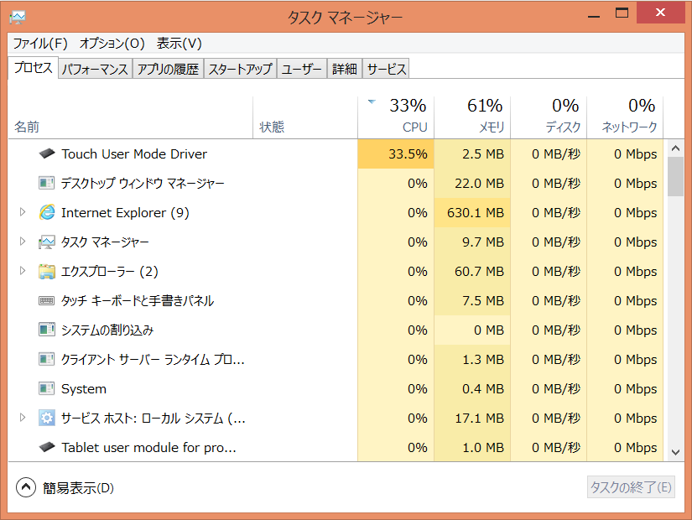The image size is (692, 520).
Task: Switch to the スタートアップ tab
Action: (240, 69)
